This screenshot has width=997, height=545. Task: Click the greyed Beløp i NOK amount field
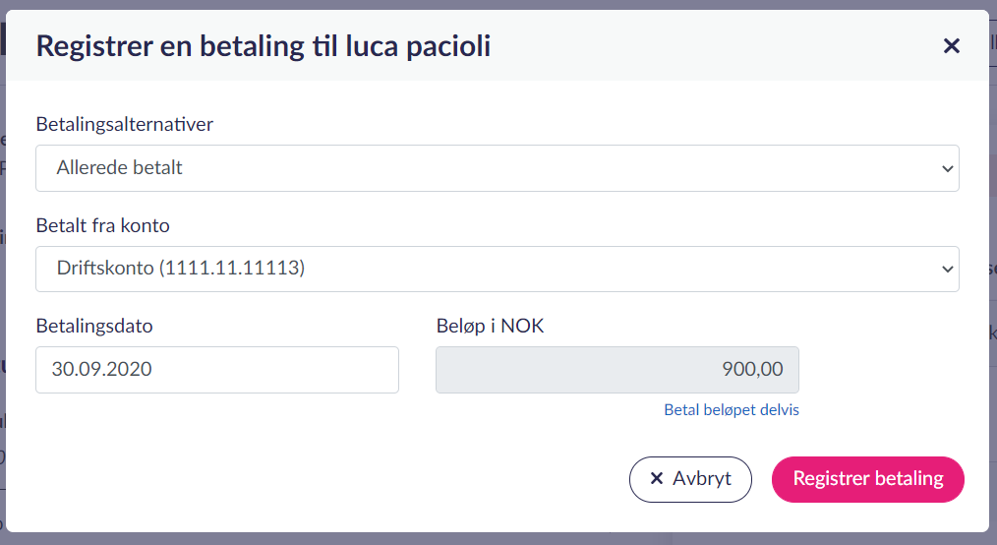[x=616, y=370]
